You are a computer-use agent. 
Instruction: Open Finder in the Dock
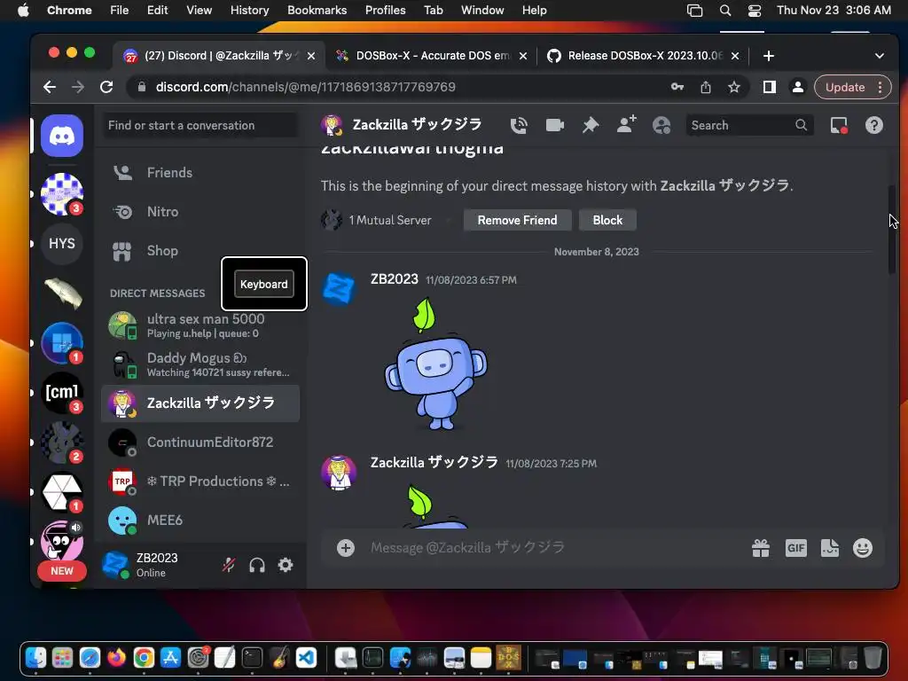tap(35, 658)
